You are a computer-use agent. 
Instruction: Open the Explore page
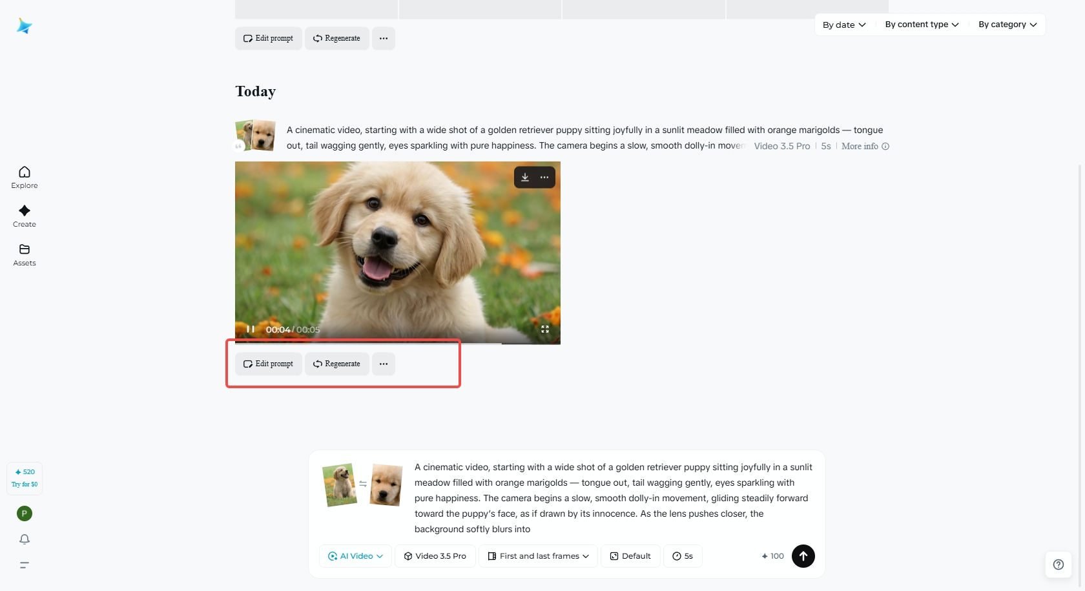24,177
